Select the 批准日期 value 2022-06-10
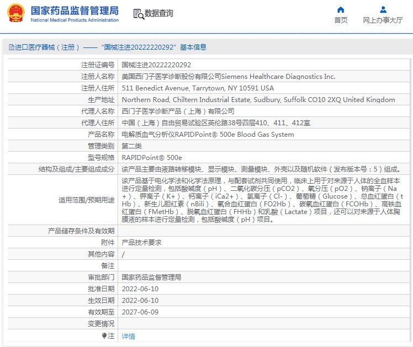This screenshot has width=413, height=347. tap(140, 289)
